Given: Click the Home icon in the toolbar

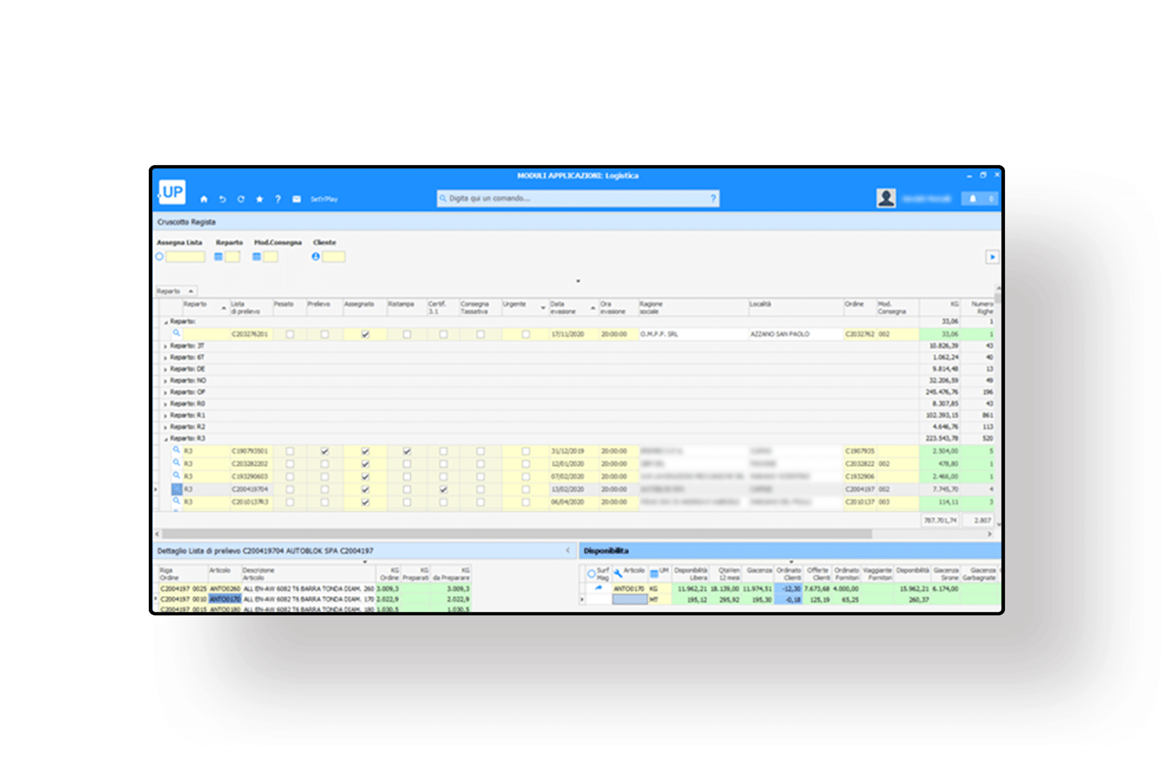Looking at the screenshot, I should click(203, 199).
